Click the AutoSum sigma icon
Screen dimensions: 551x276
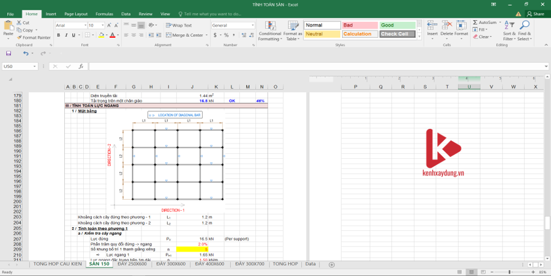(x=475, y=23)
